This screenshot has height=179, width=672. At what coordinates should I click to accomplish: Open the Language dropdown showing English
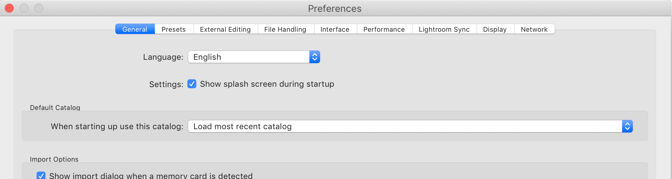[x=249, y=57]
